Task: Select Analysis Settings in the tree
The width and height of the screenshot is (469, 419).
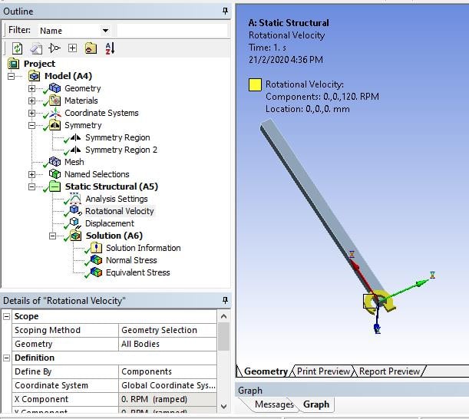Action: (x=117, y=199)
